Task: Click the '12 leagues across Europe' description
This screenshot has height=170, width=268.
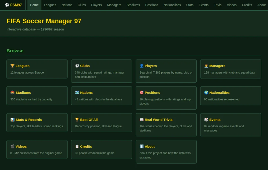Action: tap(27, 73)
